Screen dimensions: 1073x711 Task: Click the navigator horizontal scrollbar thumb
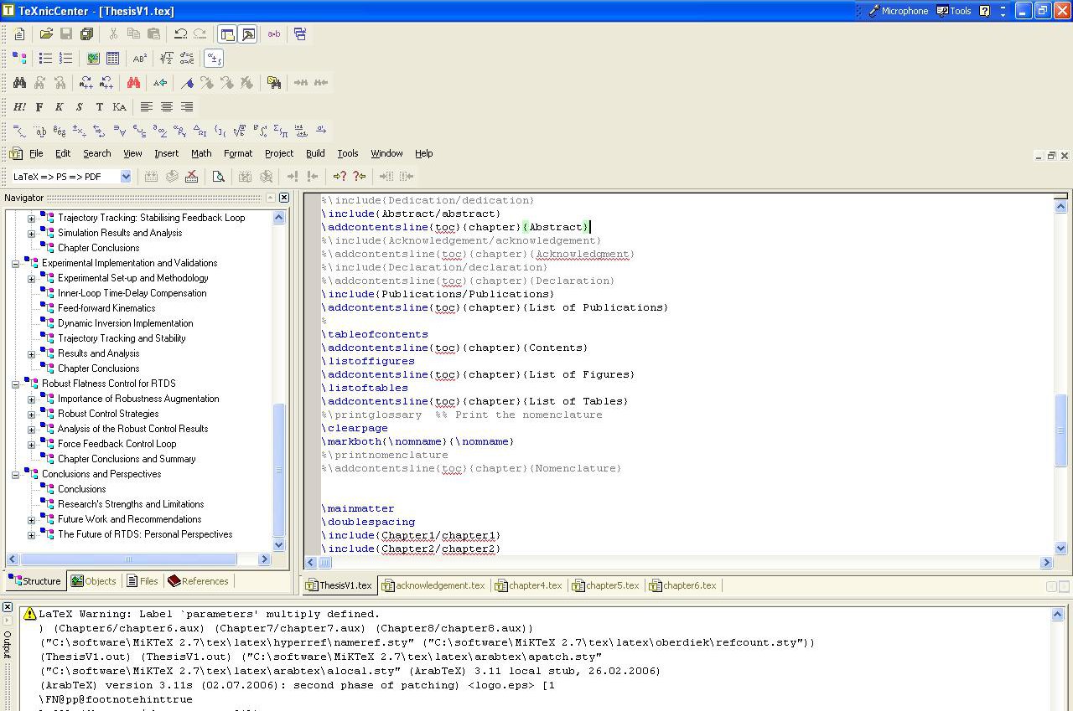click(x=128, y=559)
